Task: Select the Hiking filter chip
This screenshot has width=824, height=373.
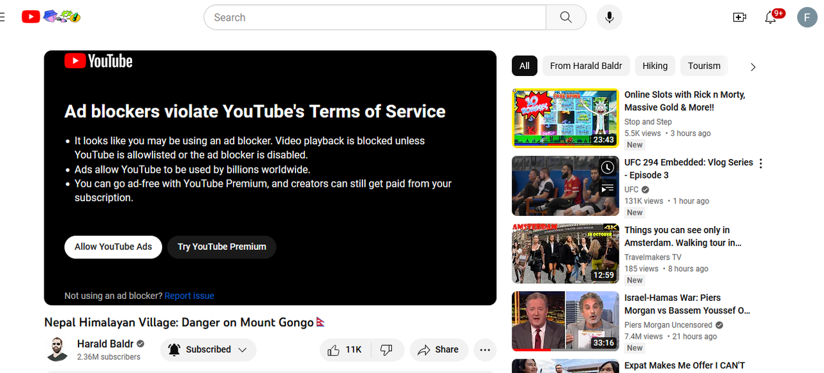Action: 655,66
